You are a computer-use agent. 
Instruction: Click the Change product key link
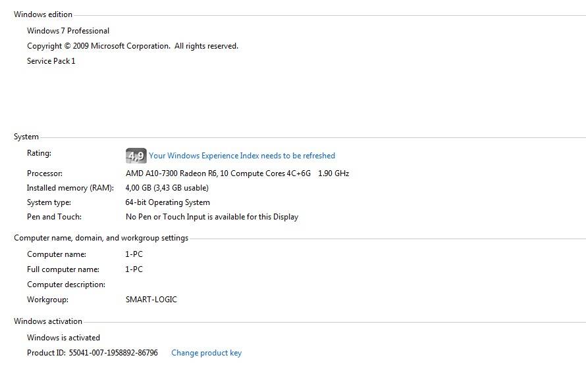[206, 353]
